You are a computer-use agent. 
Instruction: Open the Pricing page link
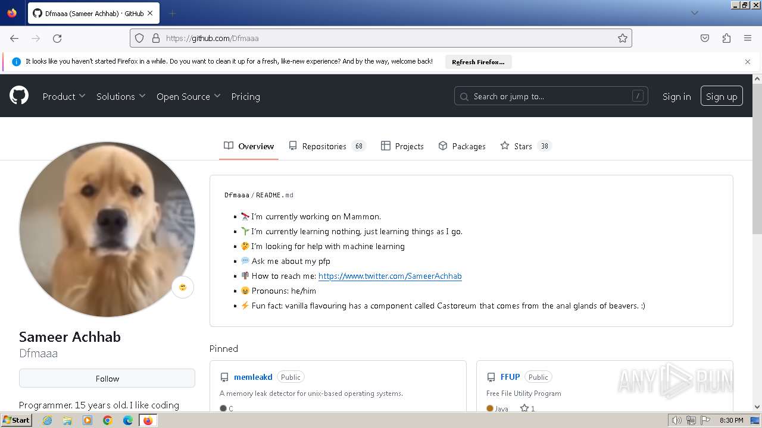(245, 96)
